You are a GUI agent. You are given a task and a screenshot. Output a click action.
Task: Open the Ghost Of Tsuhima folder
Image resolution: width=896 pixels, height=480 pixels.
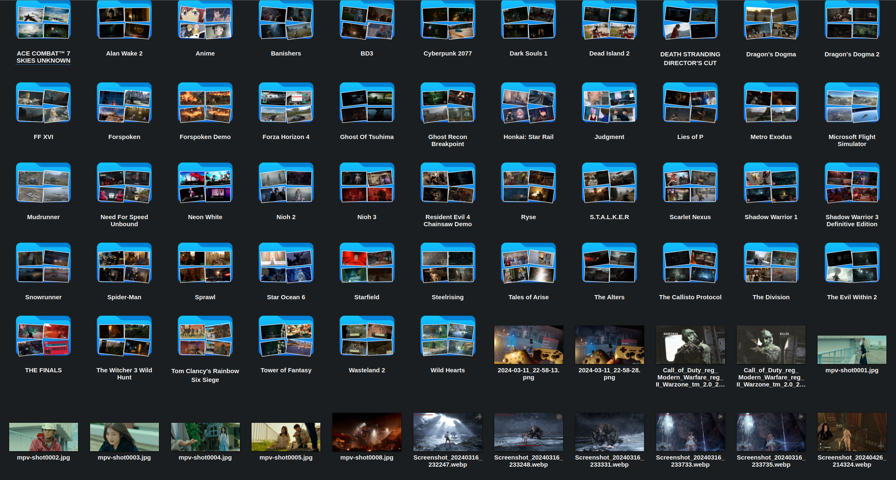coord(367,103)
